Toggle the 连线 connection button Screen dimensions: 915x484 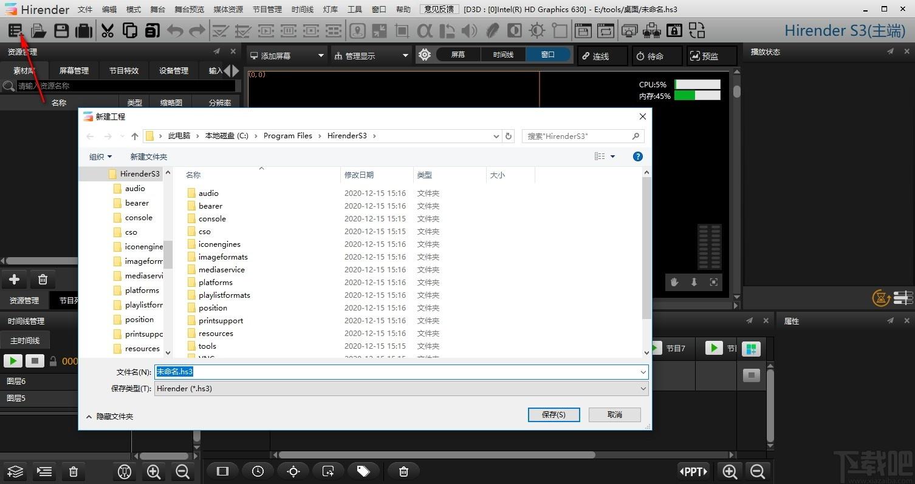[x=601, y=56]
